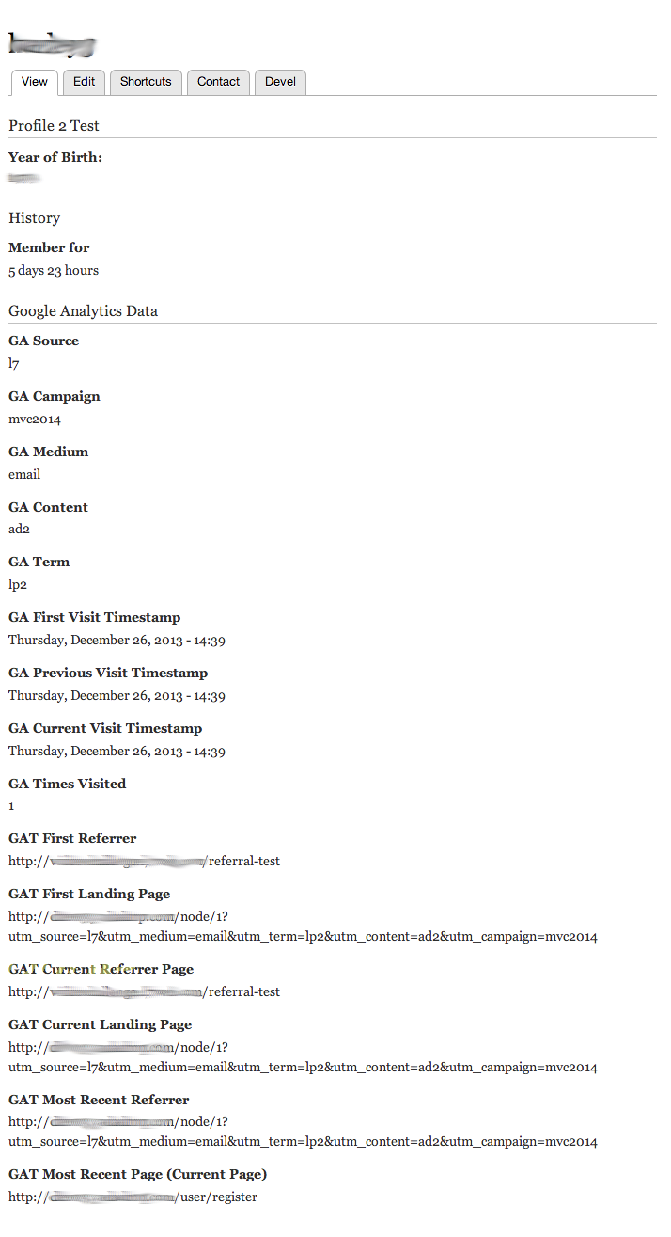The width and height of the screenshot is (671, 1237).
Task: Click the Year of Birth label
Action: (55, 157)
